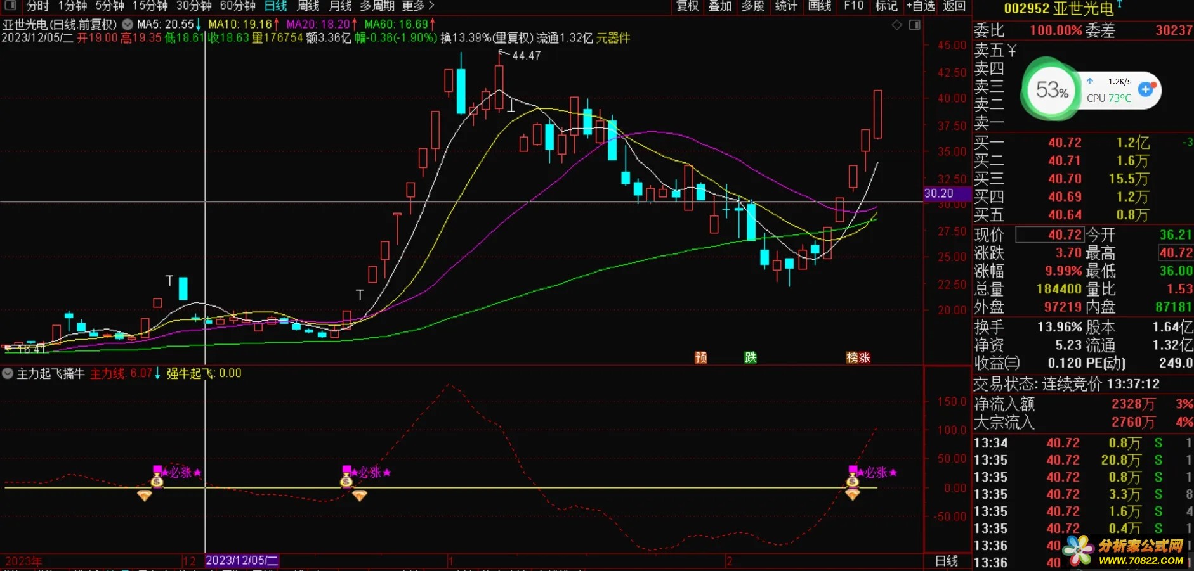Click the 44.47 high price label
This screenshot has width=1194, height=571.
526,56
